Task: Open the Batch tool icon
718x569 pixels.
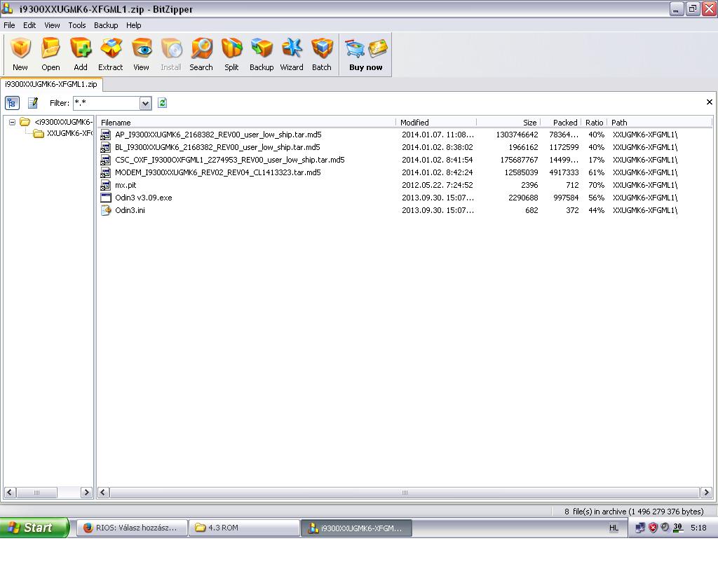Action: (x=322, y=48)
